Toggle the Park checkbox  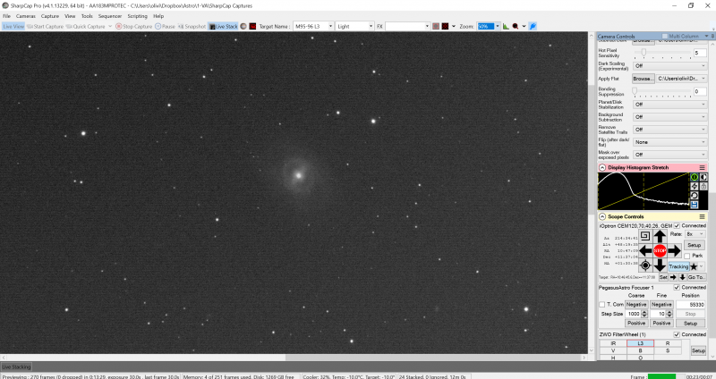pyautogui.click(x=687, y=256)
